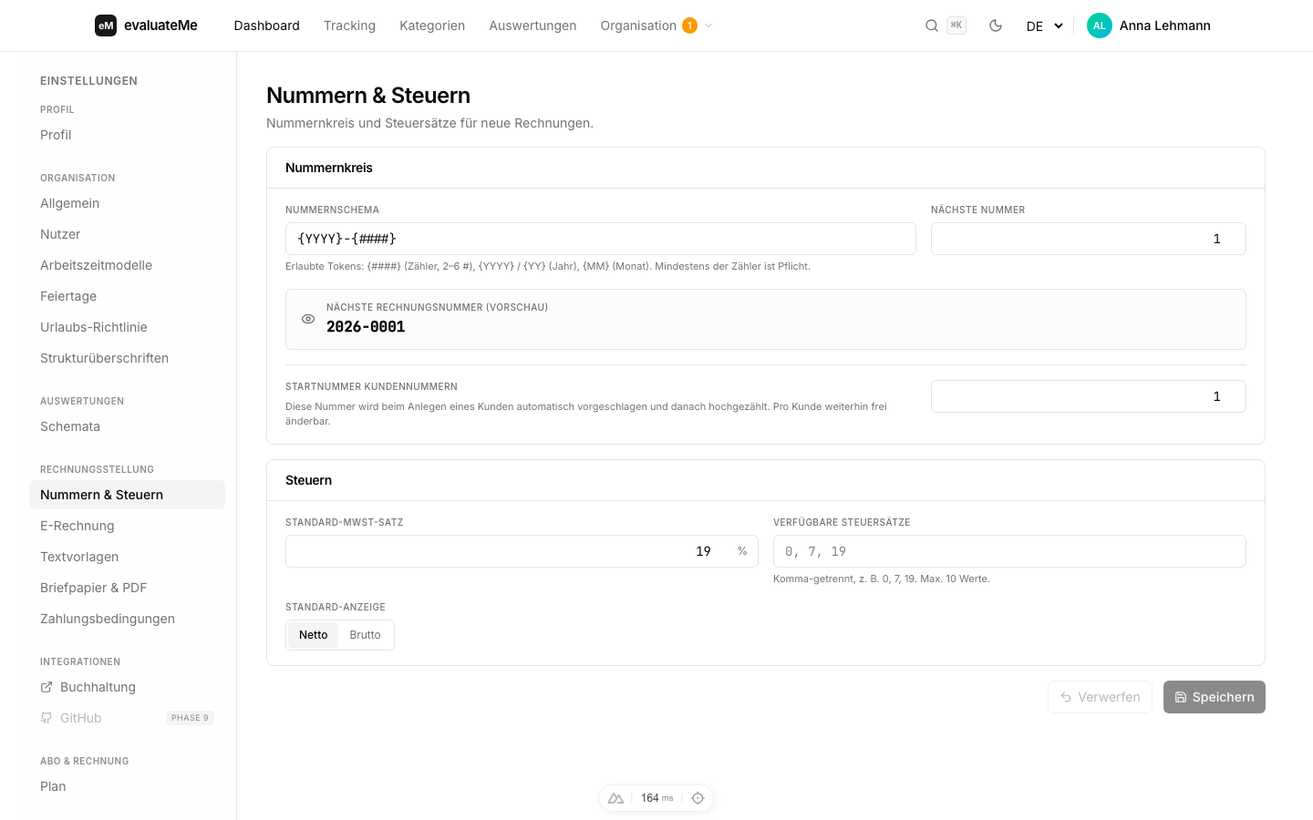Viewport: 1313px width, 820px height.
Task: Click the 2026-0001 preview number
Action: [366, 327]
